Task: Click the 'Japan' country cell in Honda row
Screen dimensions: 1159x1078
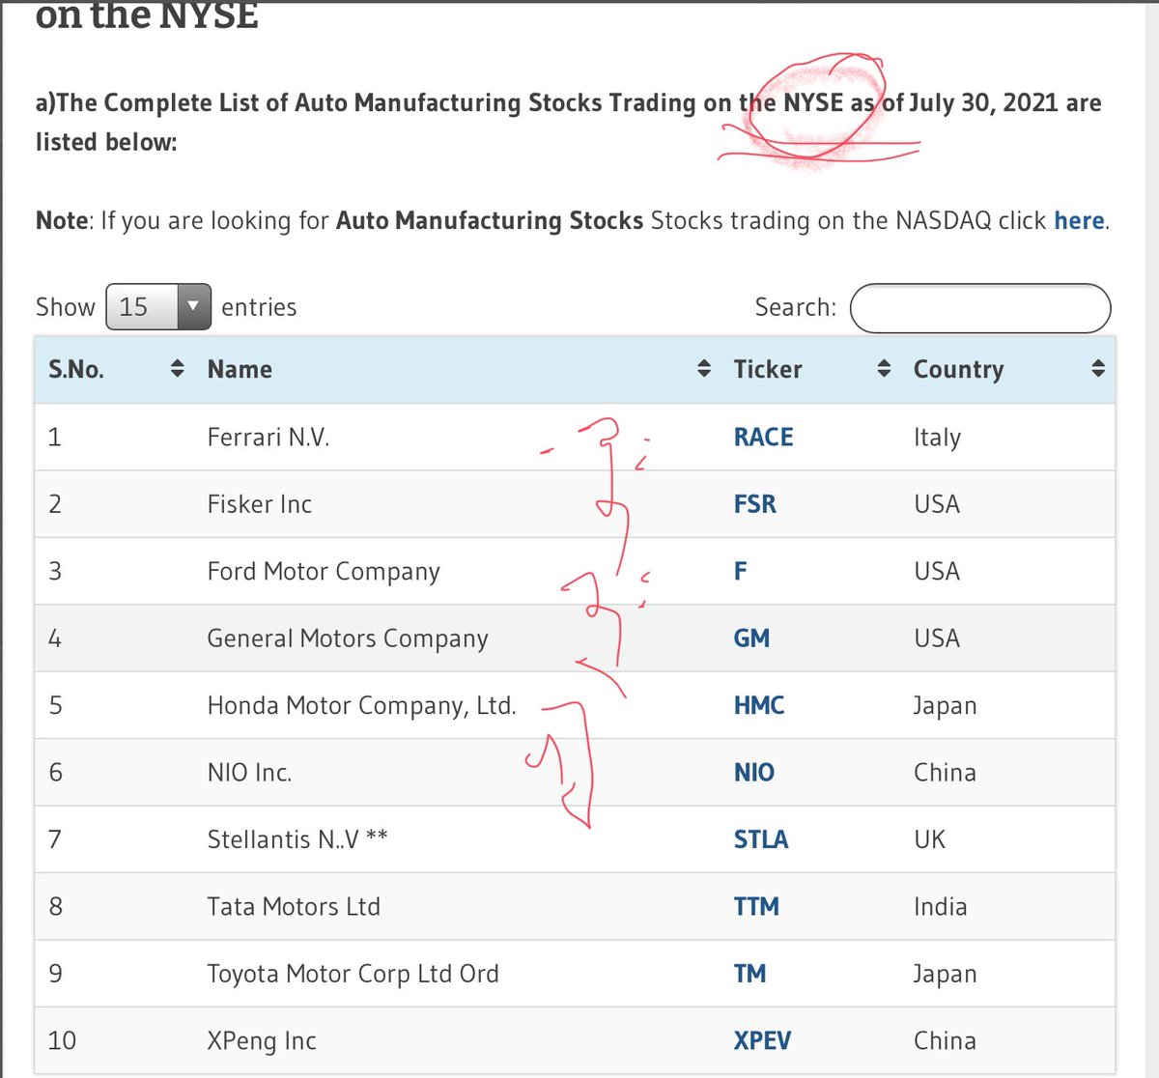Action: click(x=945, y=706)
